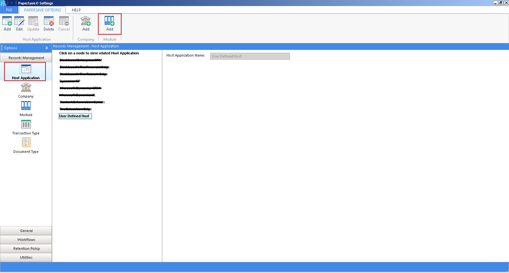Select the struck-out Student Information System node

click(82, 102)
